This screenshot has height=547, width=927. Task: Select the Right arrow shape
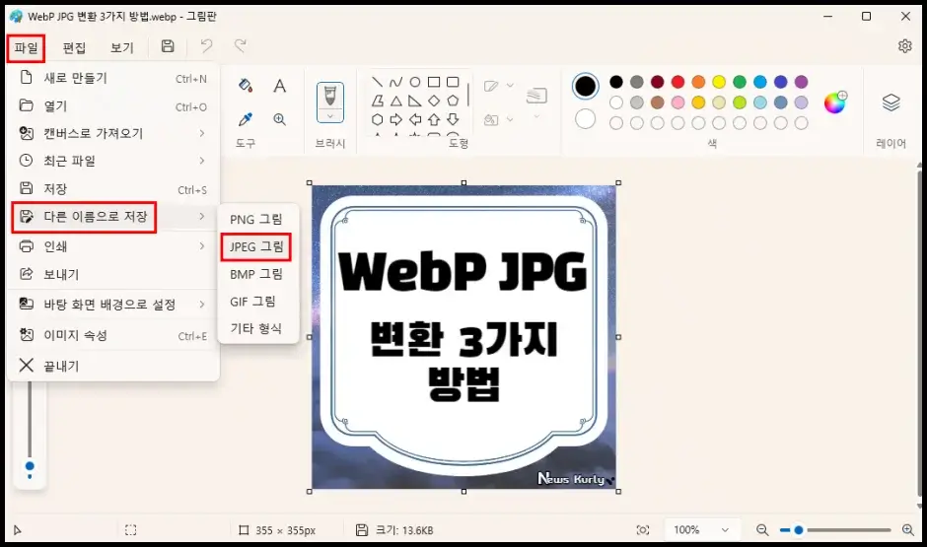tap(396, 120)
